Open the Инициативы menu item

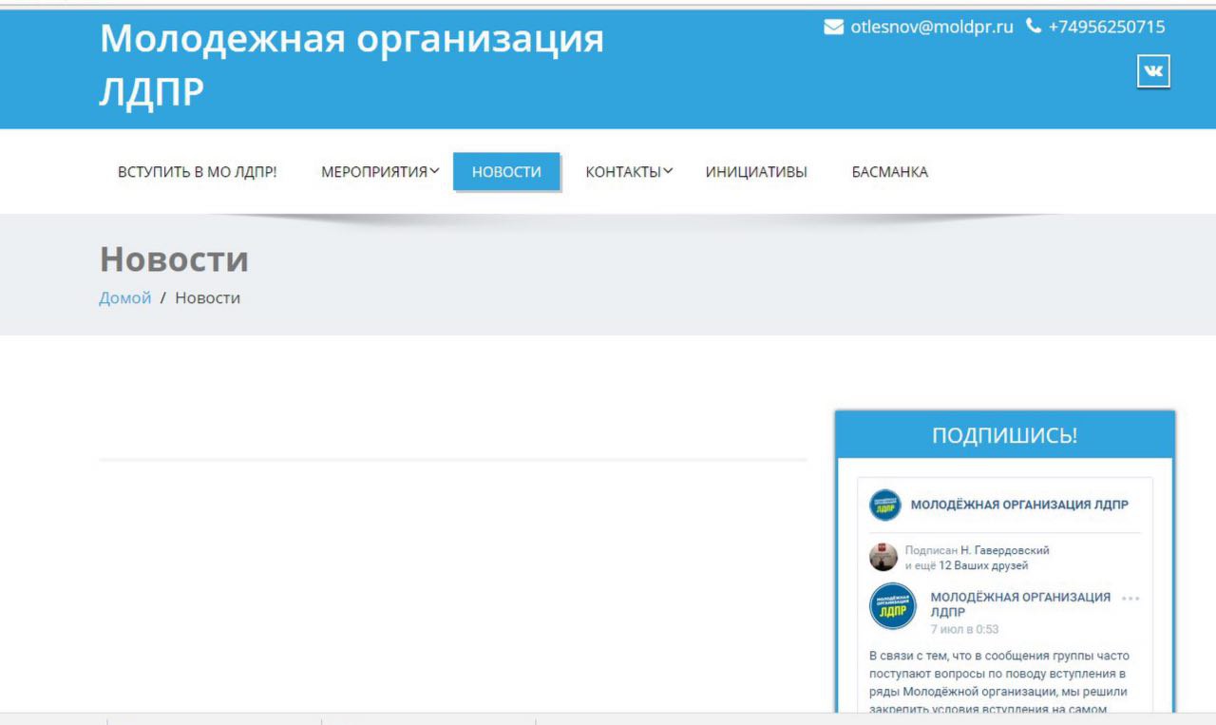pos(756,172)
